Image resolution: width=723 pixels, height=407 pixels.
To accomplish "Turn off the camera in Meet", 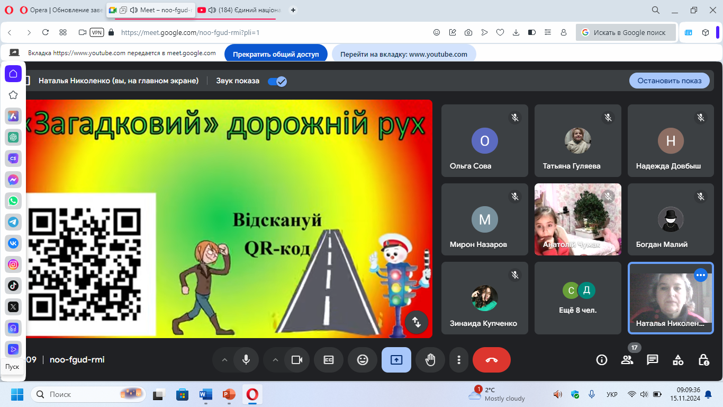I will click(297, 360).
